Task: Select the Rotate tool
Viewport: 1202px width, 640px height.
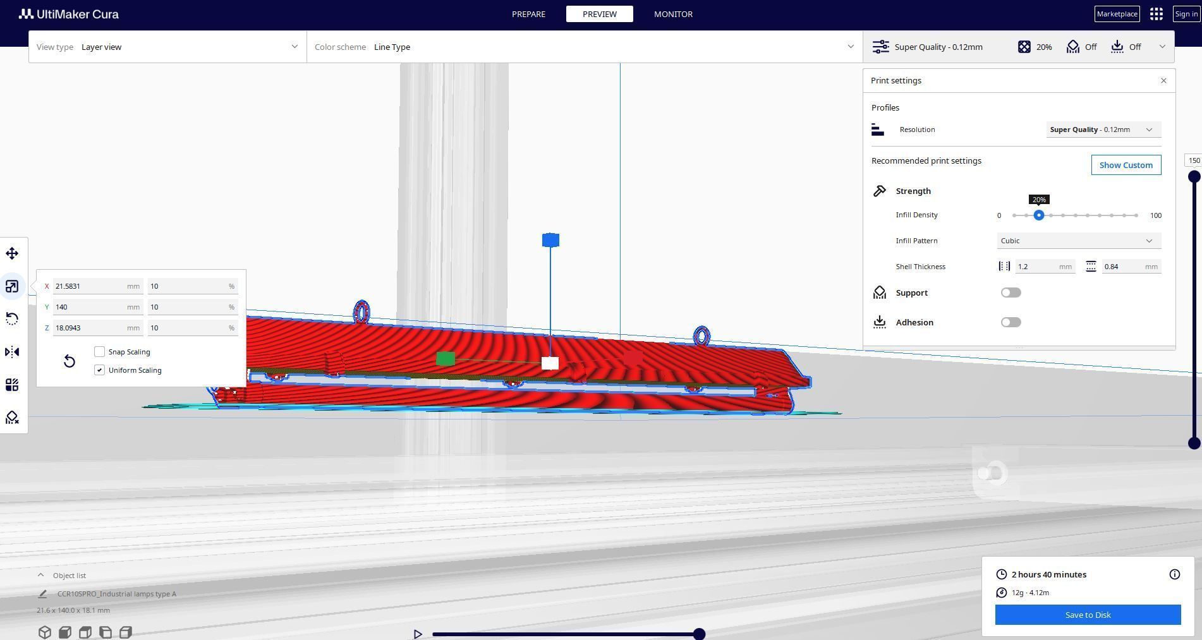Action: (x=12, y=319)
